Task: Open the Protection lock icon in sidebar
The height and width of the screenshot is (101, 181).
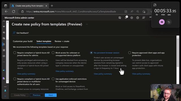Action: coord(4,44)
